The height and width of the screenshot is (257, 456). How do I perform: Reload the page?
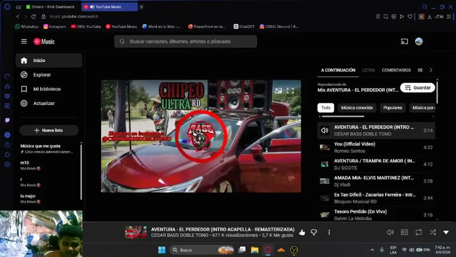coord(34,16)
